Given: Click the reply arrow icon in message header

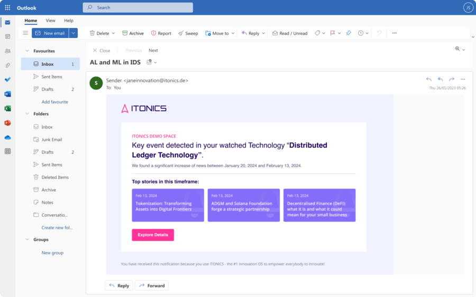Looking at the screenshot, I should [x=428, y=79].
